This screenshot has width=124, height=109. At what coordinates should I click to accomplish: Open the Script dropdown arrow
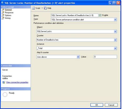click(42, 8)
